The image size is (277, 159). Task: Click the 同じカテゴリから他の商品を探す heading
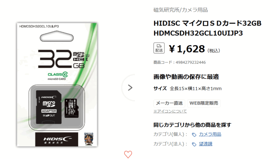pos(192,125)
